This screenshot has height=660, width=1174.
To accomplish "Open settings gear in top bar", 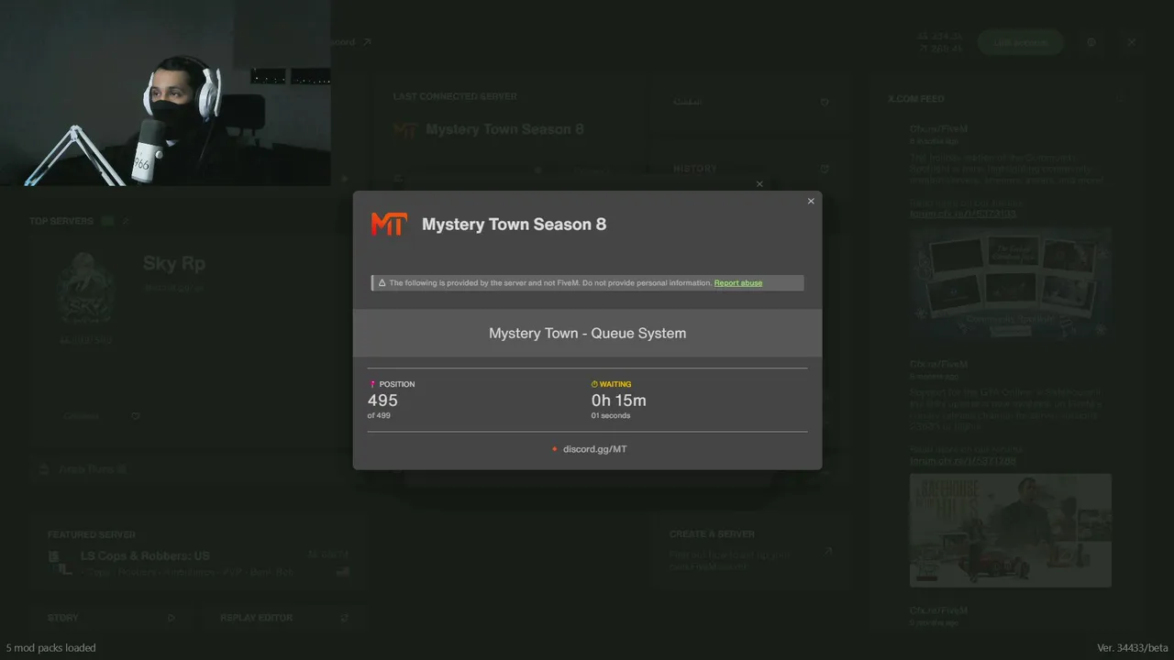I will click(x=1091, y=42).
